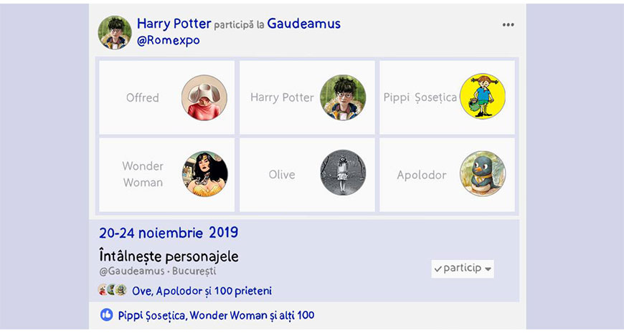The height and width of the screenshot is (333, 624).
Task: Click the Pippi Șosețica character avatar
Action: (483, 97)
